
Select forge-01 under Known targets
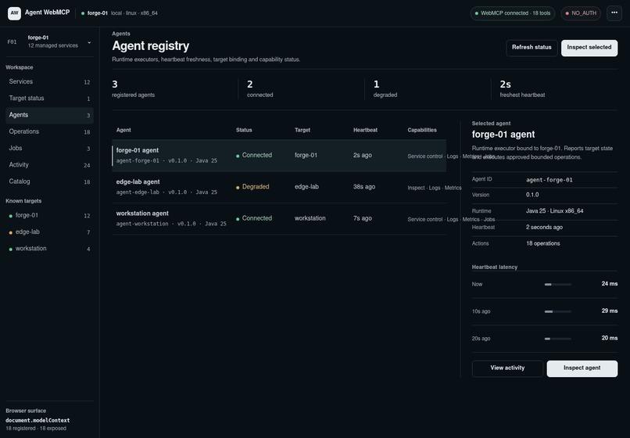49,216
